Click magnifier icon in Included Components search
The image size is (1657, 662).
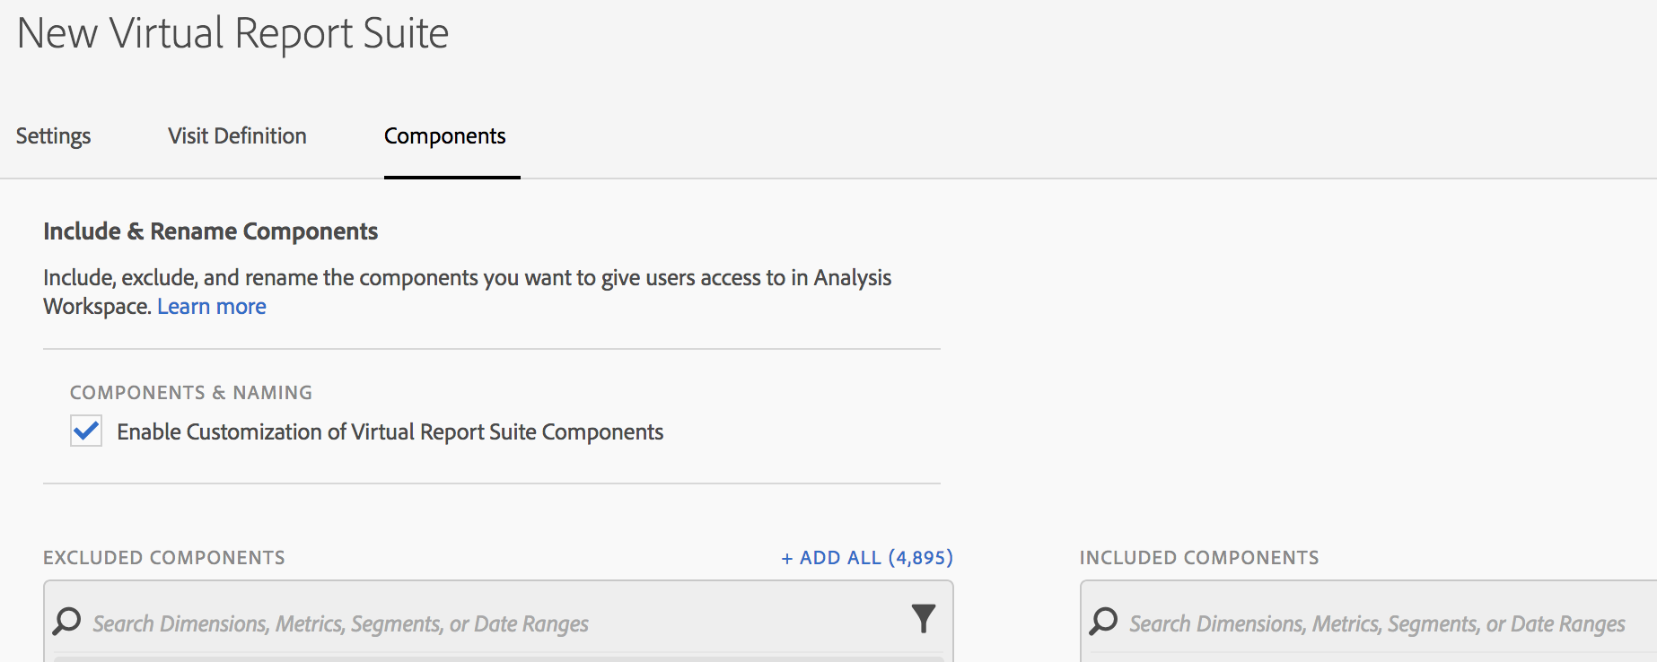(1103, 621)
